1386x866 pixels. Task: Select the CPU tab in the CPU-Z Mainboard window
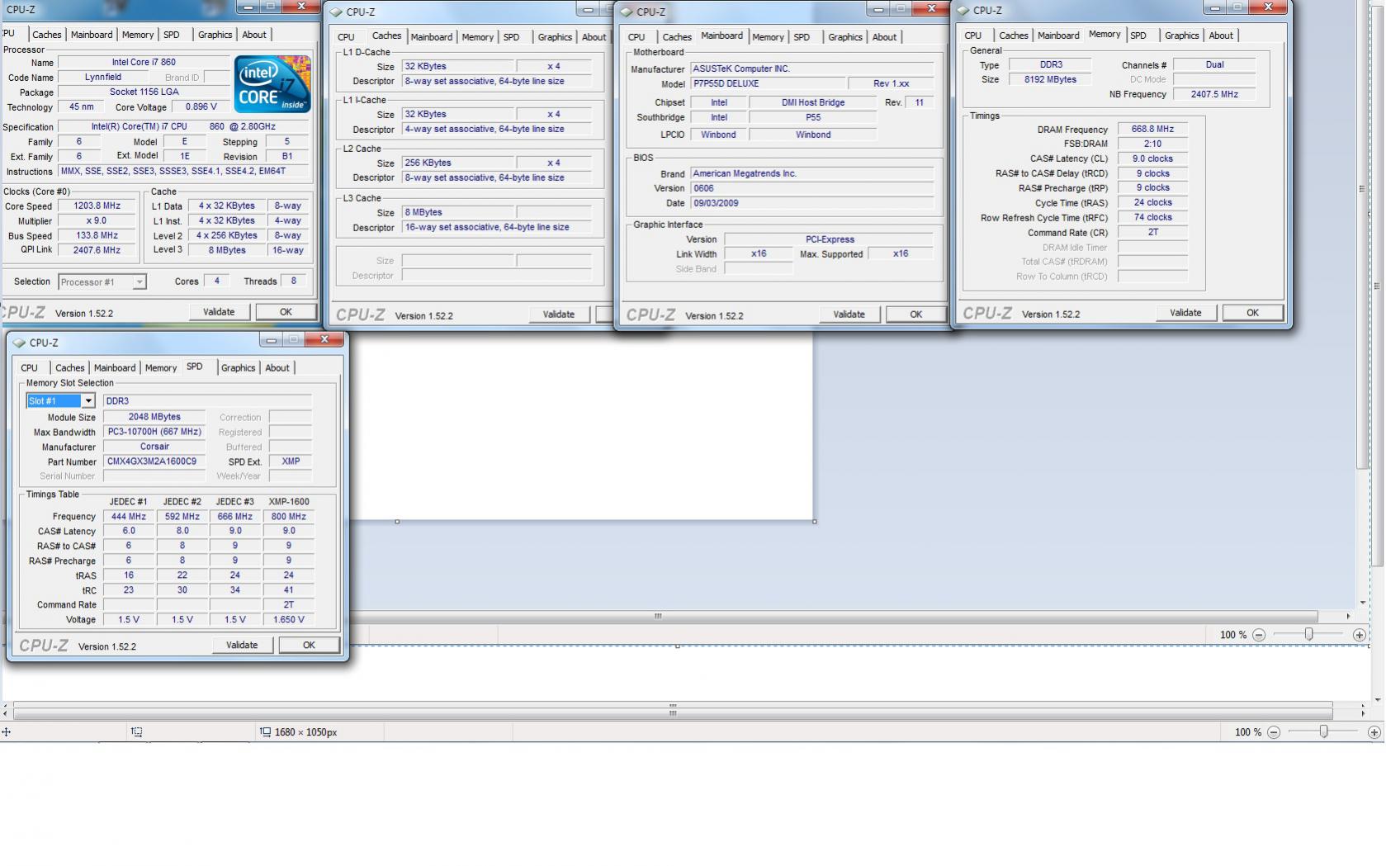pos(636,37)
